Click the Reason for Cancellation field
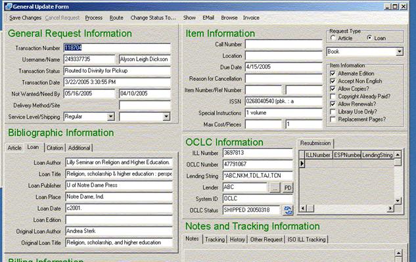The image size is (416, 262). tap(284, 79)
